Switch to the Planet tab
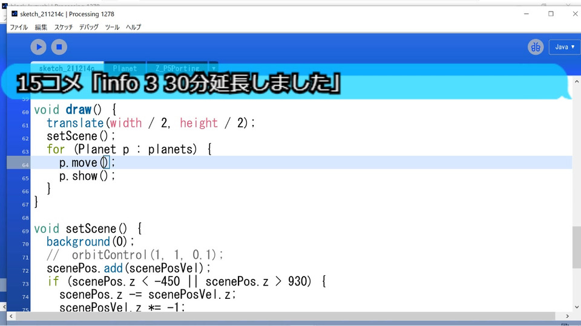The height and width of the screenshot is (326, 581). (x=125, y=68)
